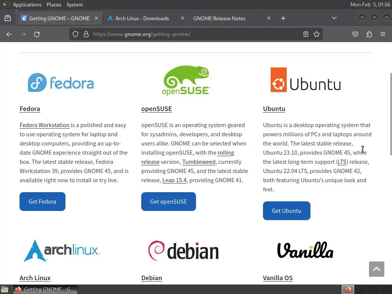Screen dimensions: 392x294
Task: Open the System menu
Action: pyautogui.click(x=75, y=5)
